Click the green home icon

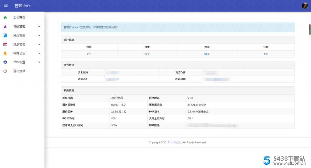pos(5,18)
